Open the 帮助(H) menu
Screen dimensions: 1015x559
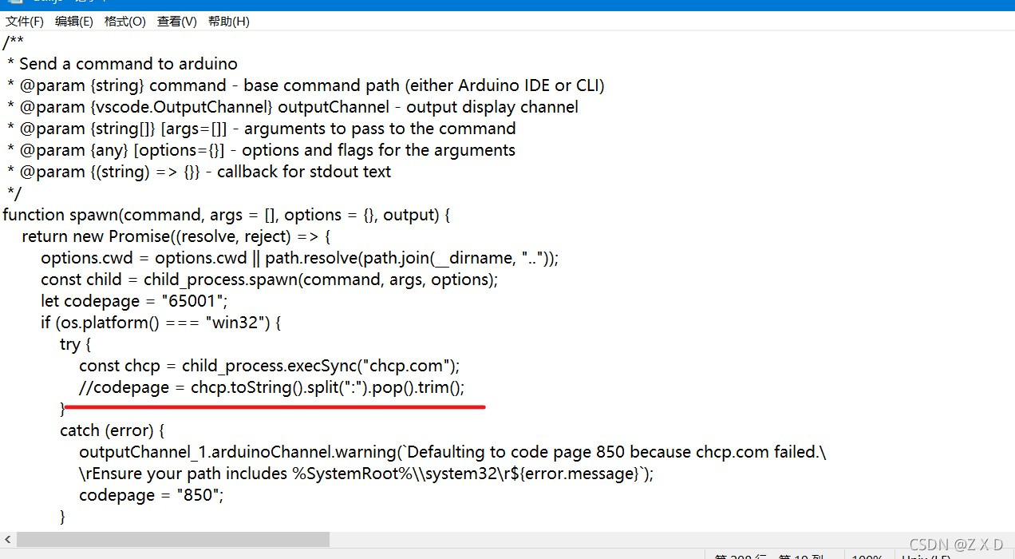(229, 22)
